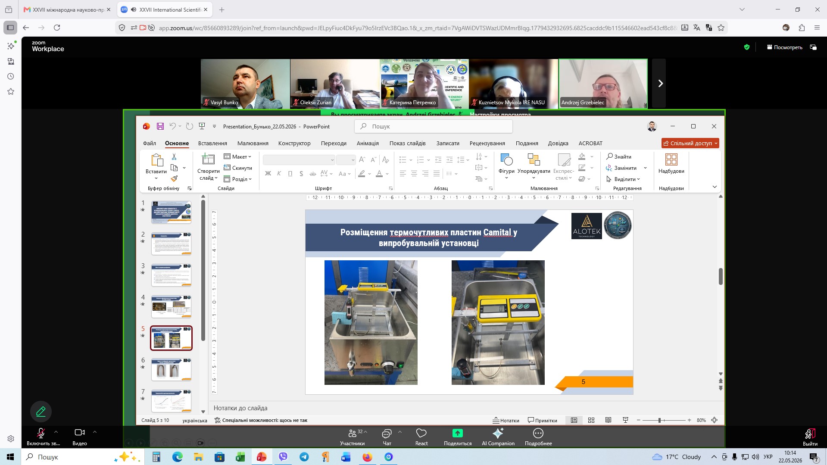Open Telegram from the Windows taskbar
Screen dimensions: 827x465
[x=304, y=457]
